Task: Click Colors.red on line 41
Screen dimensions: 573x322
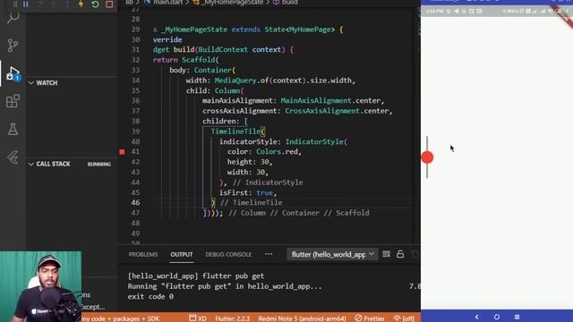Action: click(277, 151)
